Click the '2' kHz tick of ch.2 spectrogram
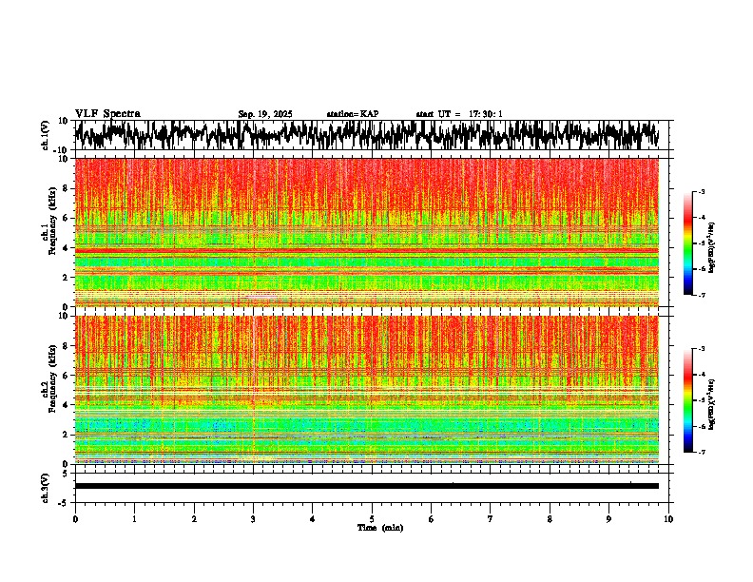The width and height of the screenshot is (753, 582). 67,435
